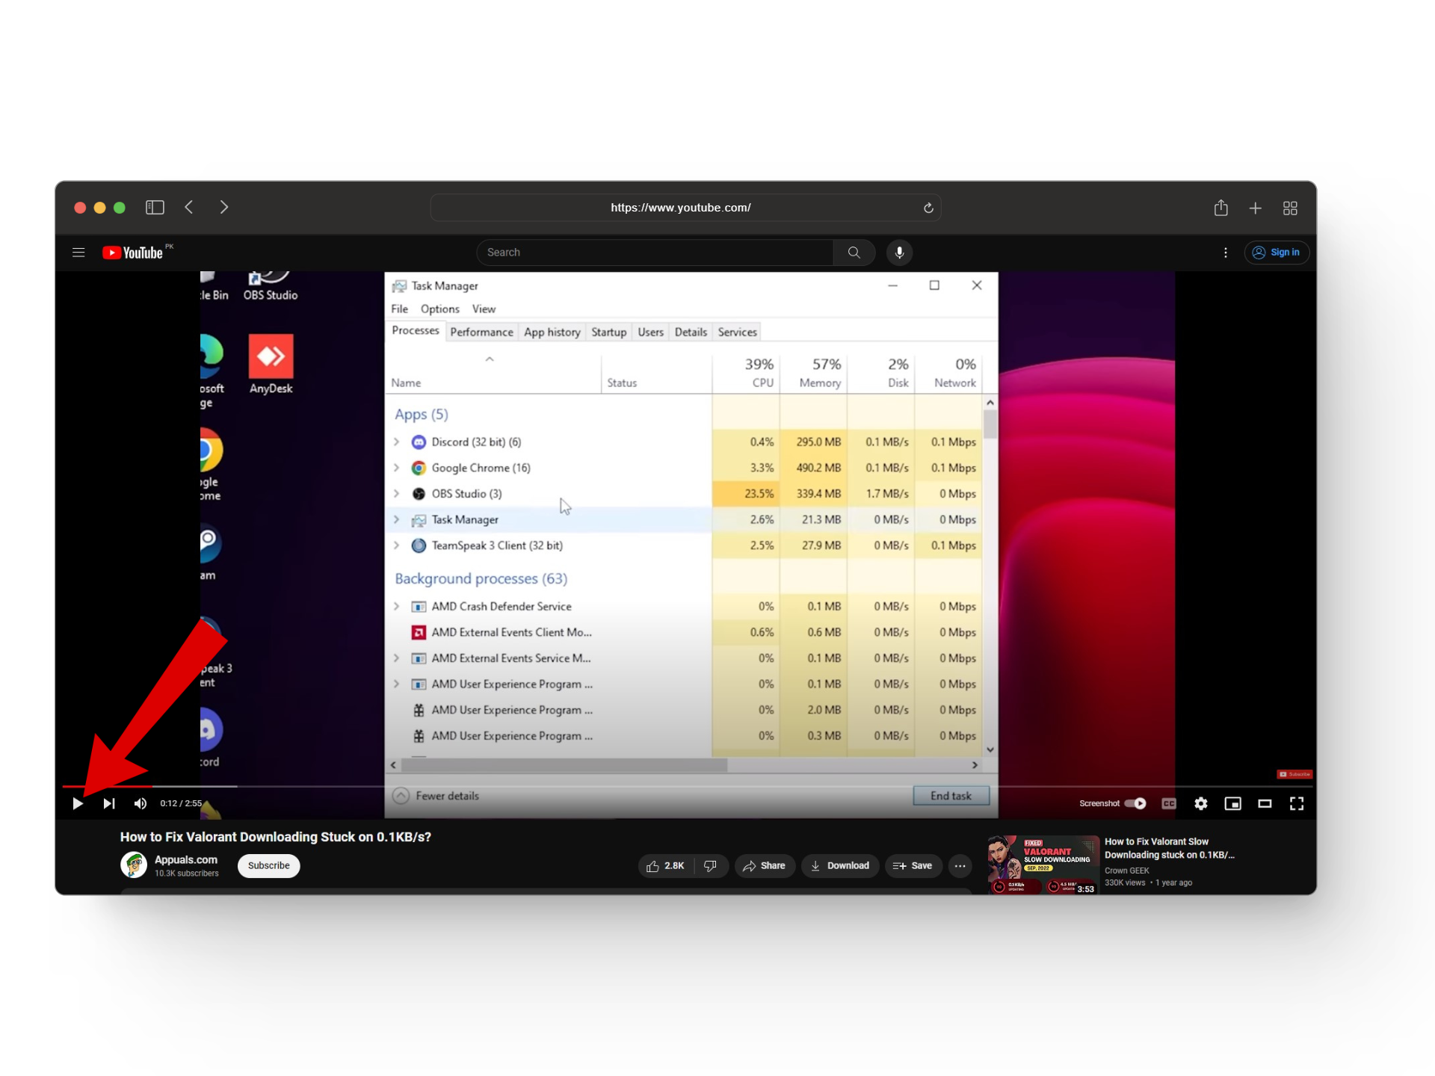
Task: Click the Sign in button
Action: pyautogui.click(x=1276, y=253)
